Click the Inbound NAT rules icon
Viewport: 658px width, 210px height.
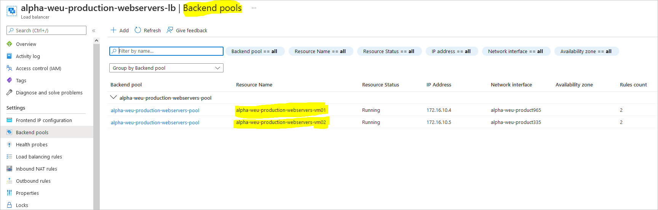point(10,169)
